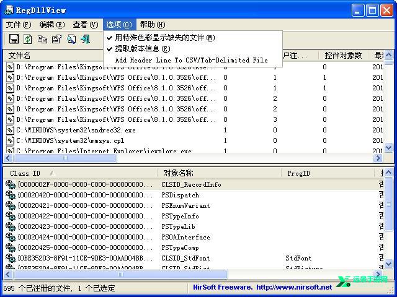Click the file icon of mmsys.cpl row
The width and height of the screenshot is (397, 297).
(10, 140)
